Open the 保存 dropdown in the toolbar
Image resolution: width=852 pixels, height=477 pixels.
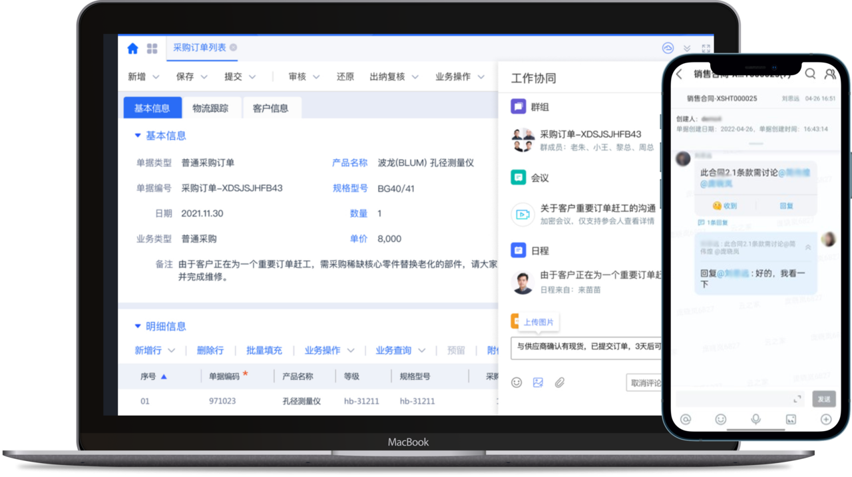pyautogui.click(x=192, y=77)
